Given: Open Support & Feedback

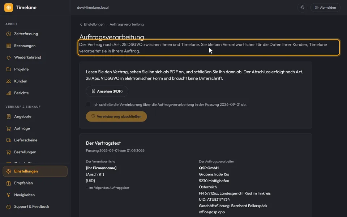Looking at the screenshot, I should tap(35, 207).
